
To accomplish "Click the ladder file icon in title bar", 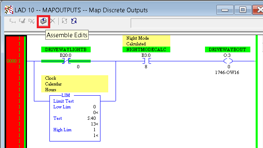I will (9, 10).
